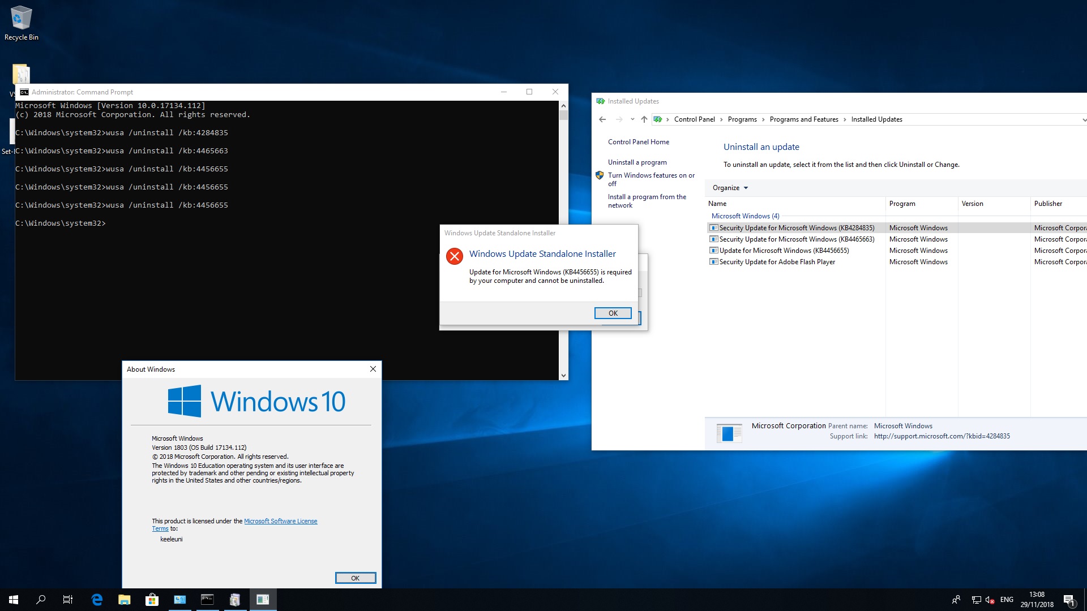This screenshot has height=611, width=1087.
Task: Open recent locations dropdown arrow
Action: [632, 119]
